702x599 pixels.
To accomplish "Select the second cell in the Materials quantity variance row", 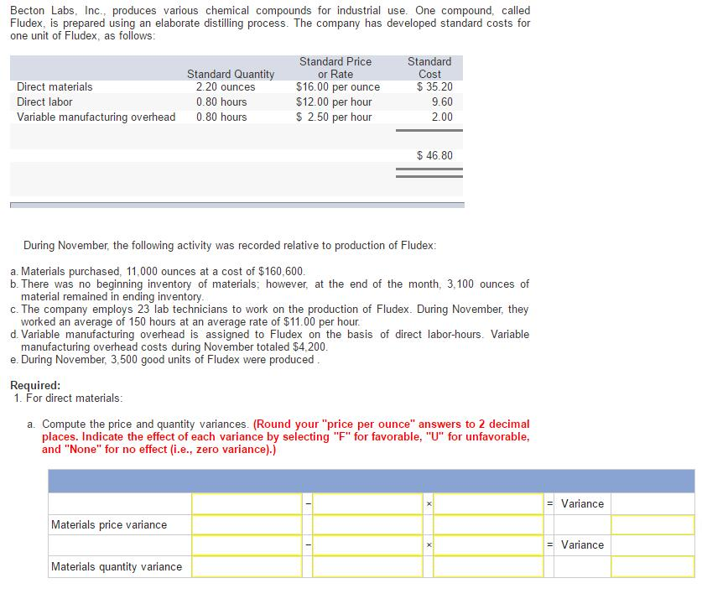I will pos(367,567).
